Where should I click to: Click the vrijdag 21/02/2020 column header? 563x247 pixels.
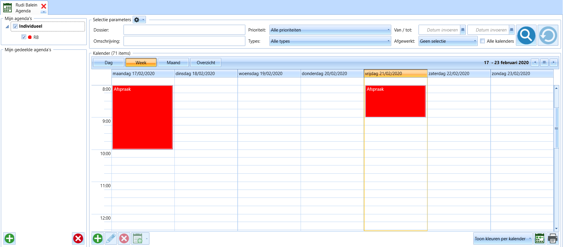395,73
